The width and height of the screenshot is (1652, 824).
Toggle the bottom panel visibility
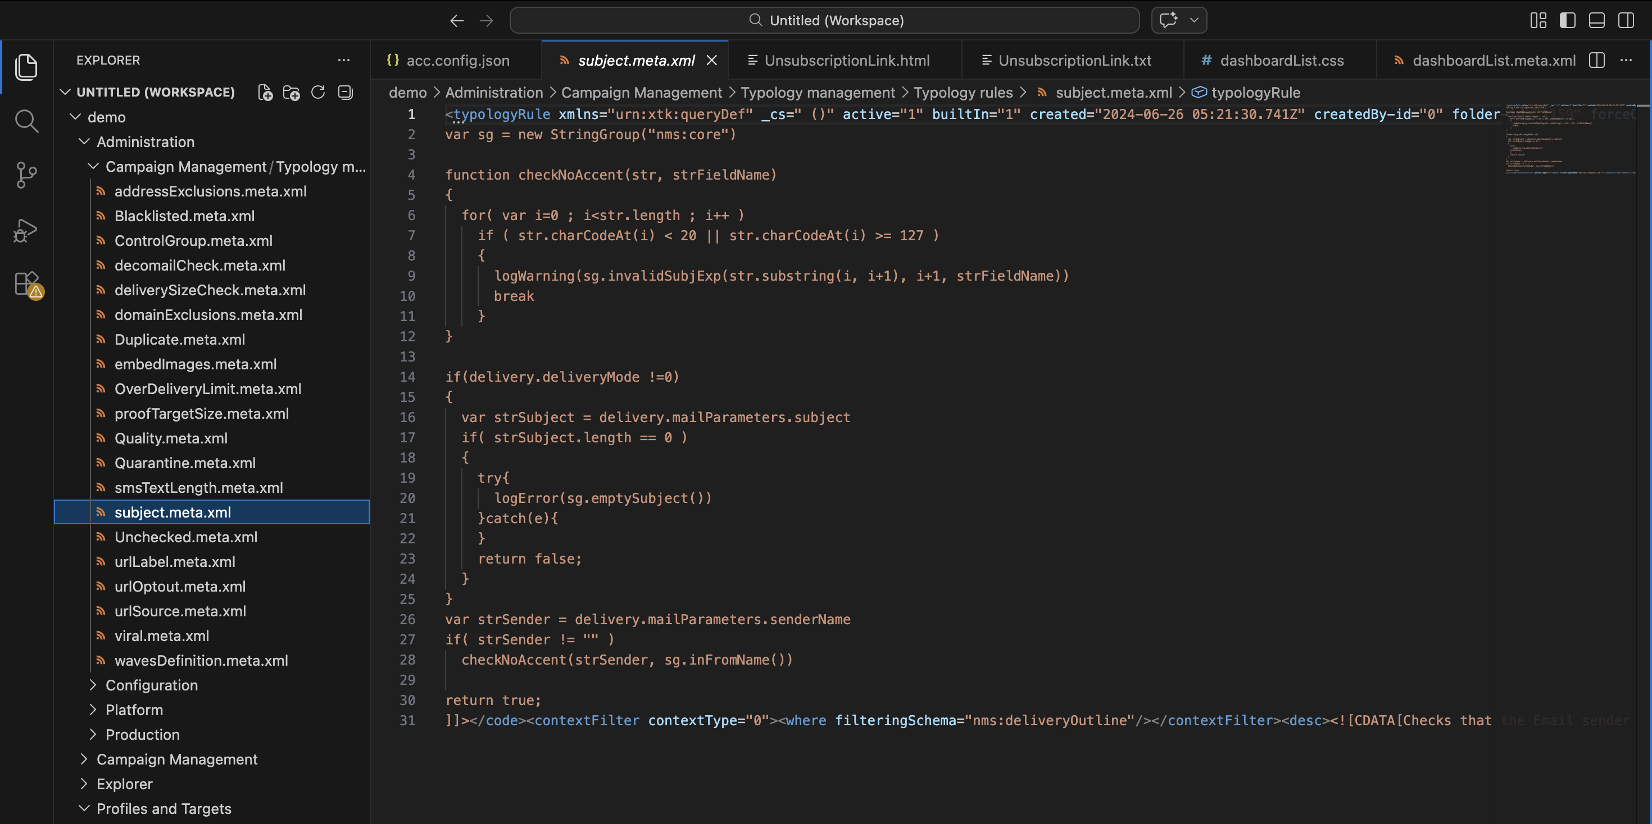tap(1597, 21)
